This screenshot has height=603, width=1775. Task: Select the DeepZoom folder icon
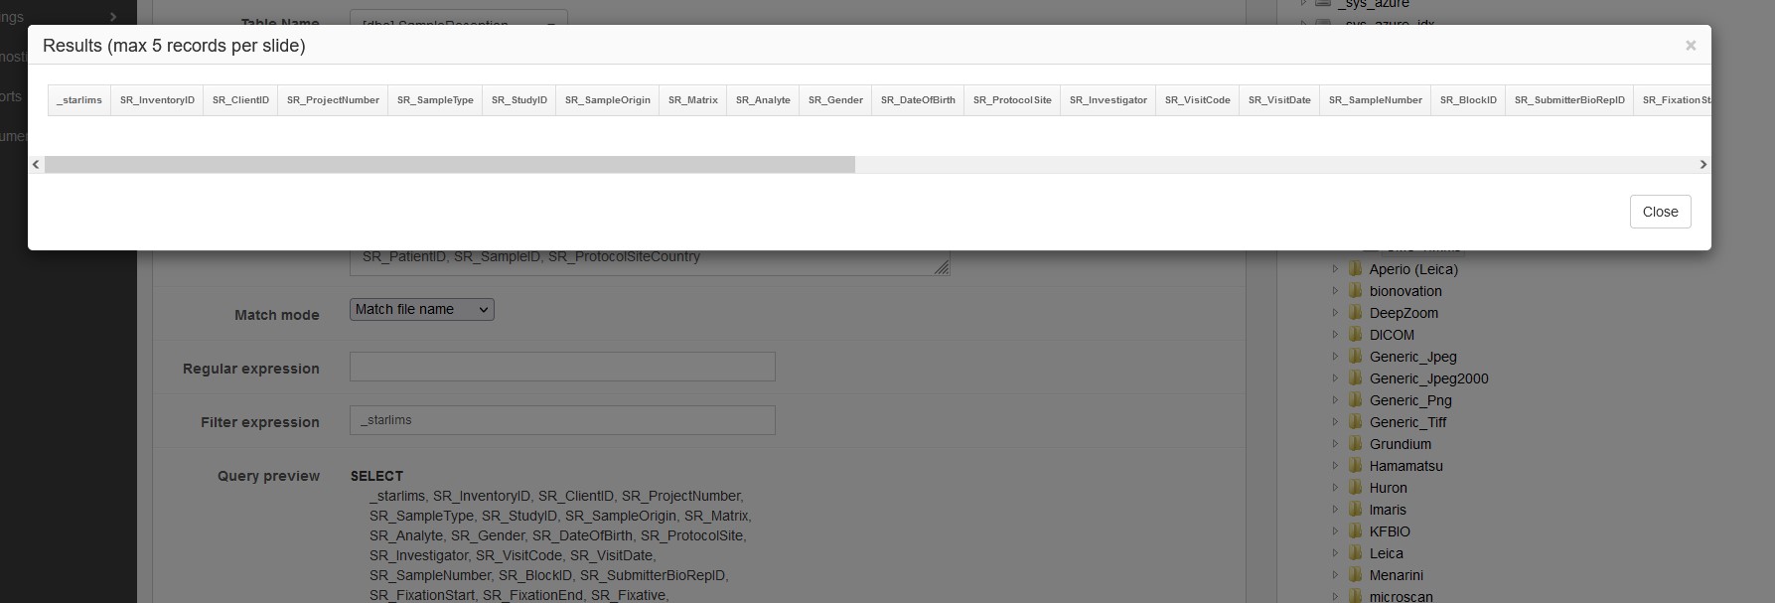1355,313
